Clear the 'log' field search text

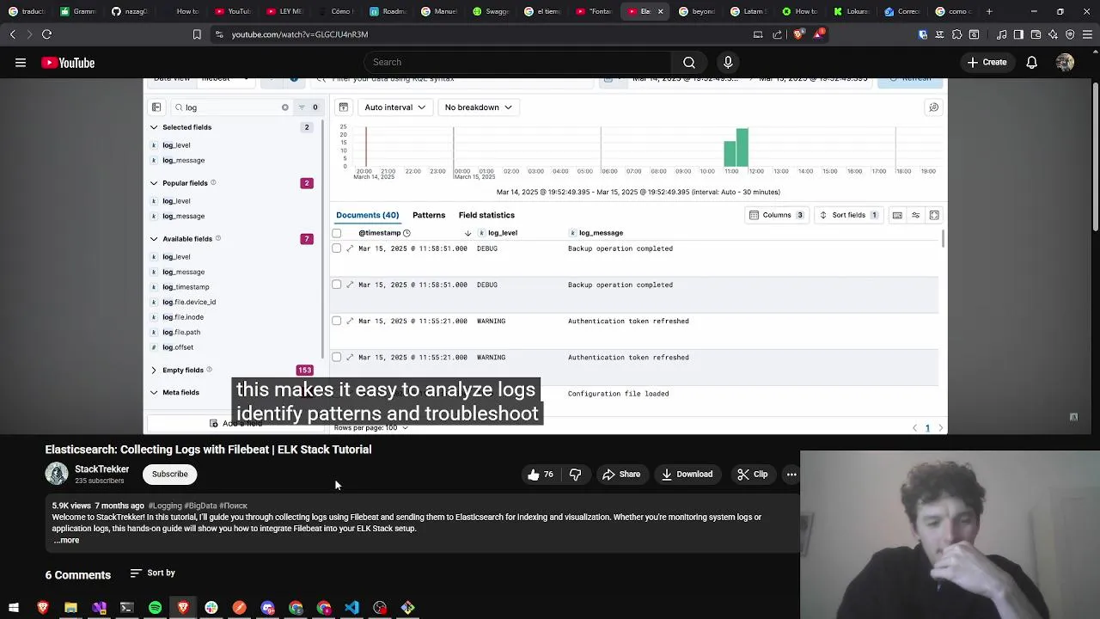click(285, 107)
